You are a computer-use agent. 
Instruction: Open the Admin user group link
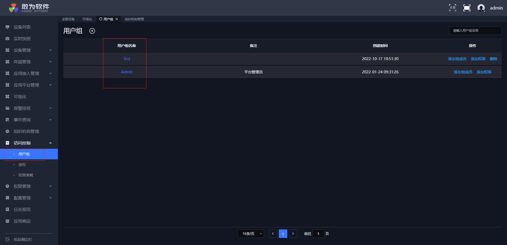pyautogui.click(x=127, y=72)
